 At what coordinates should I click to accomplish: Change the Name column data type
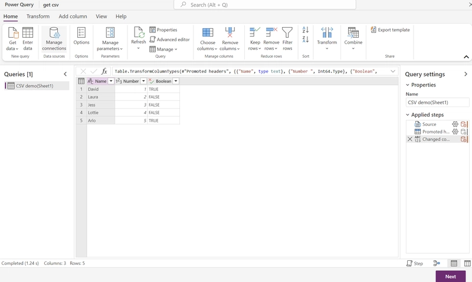pyautogui.click(x=90, y=81)
